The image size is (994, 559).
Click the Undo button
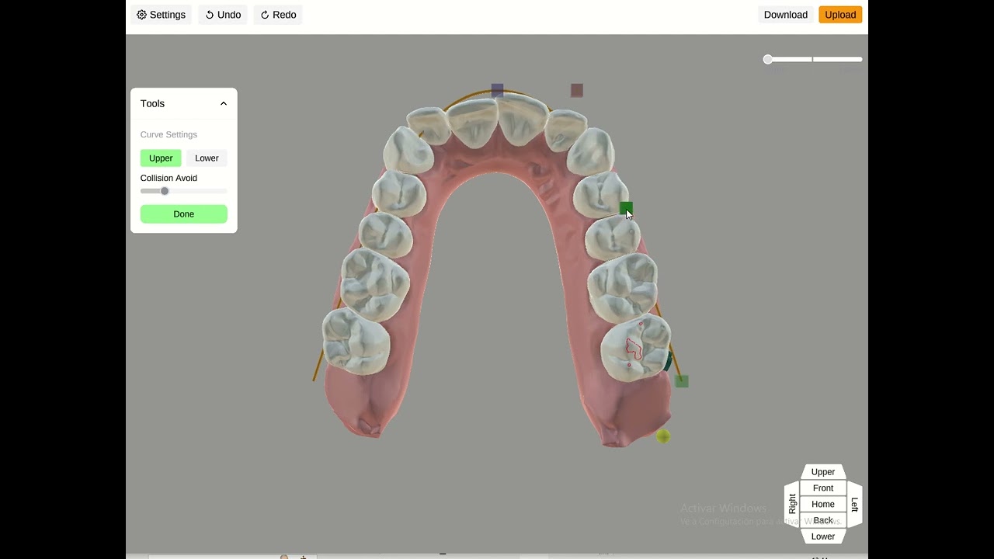coord(223,15)
